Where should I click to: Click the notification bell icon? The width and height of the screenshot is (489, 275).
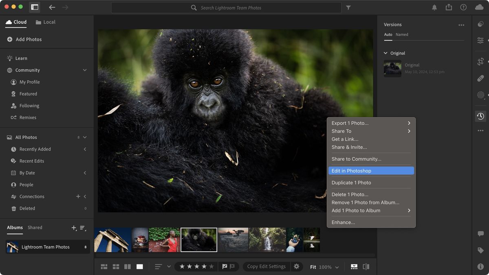pos(434,7)
